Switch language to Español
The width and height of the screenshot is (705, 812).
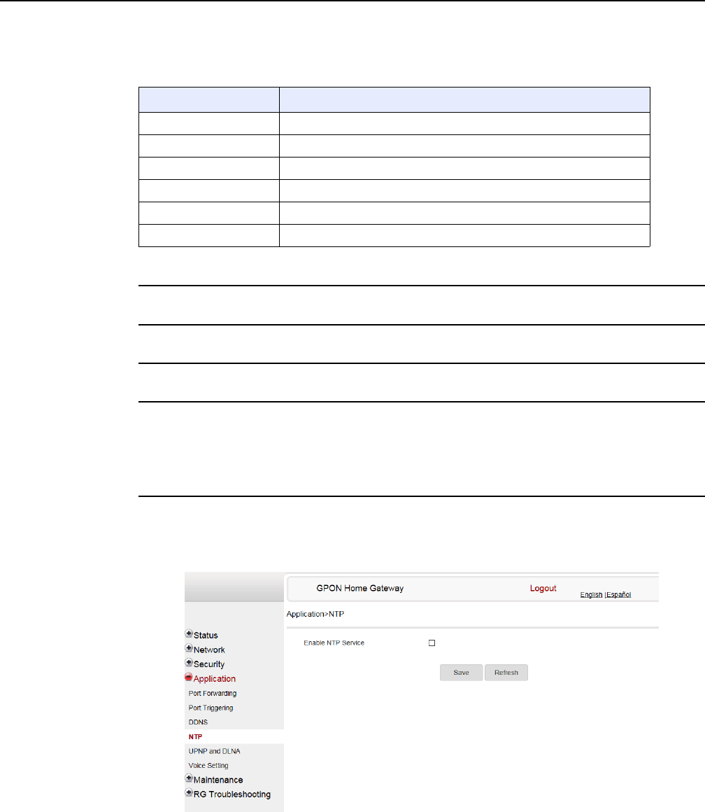618,595
